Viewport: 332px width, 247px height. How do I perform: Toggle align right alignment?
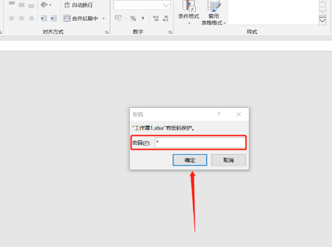tap(31, 19)
